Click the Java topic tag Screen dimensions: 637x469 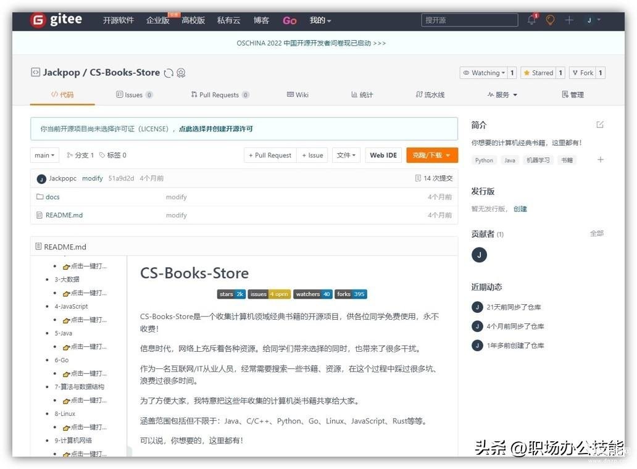[509, 160]
